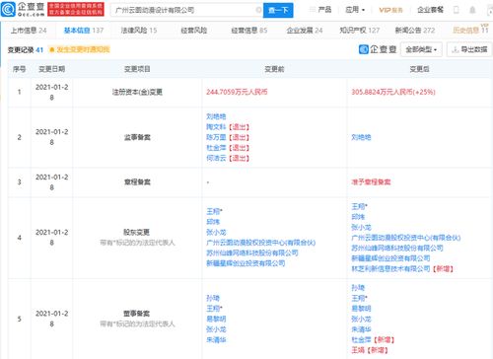The width and height of the screenshot is (493, 359).
Task: Click the 监事备案 change item cell
Action: tap(137, 137)
